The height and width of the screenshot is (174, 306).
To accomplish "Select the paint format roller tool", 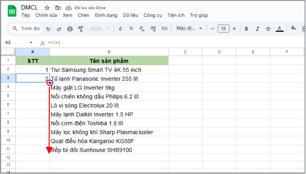I will (x=81, y=29).
